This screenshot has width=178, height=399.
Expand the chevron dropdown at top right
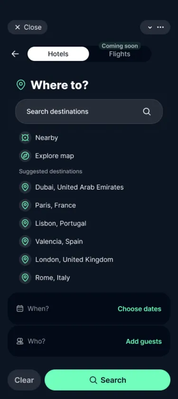pyautogui.click(x=150, y=27)
